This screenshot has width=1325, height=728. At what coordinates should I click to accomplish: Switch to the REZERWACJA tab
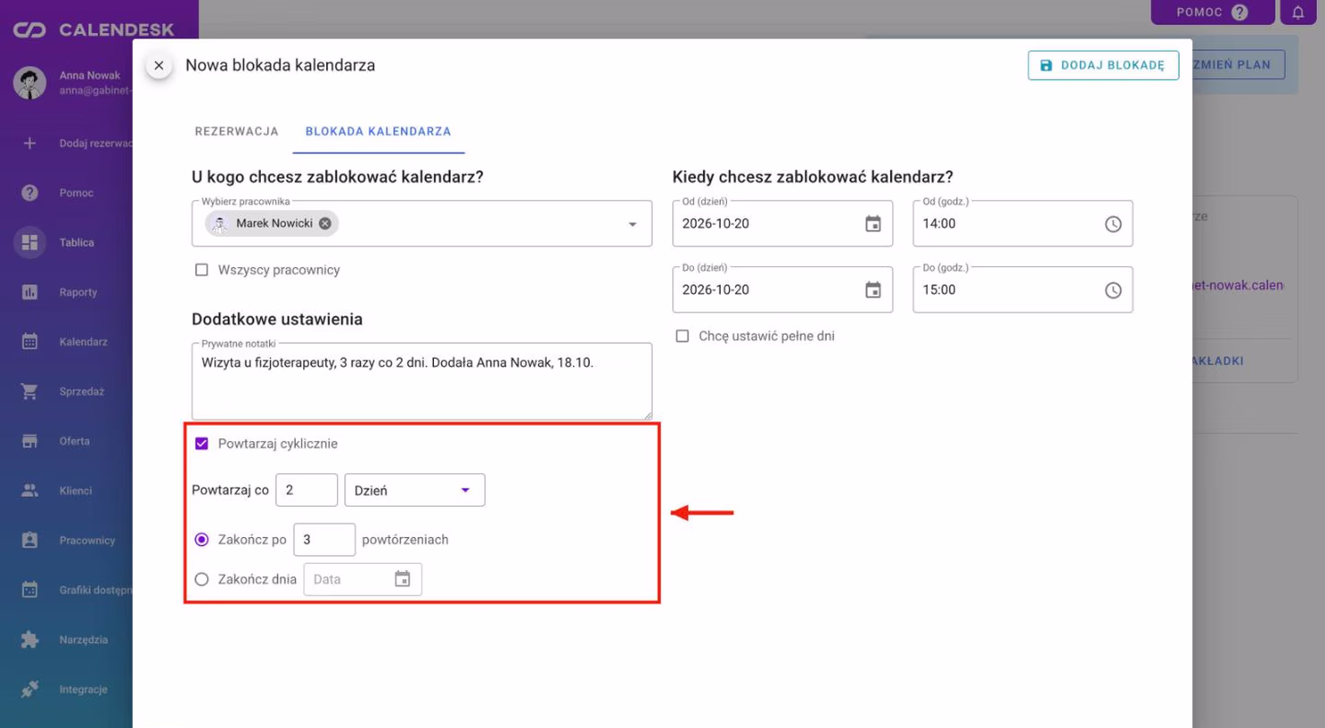pos(237,131)
